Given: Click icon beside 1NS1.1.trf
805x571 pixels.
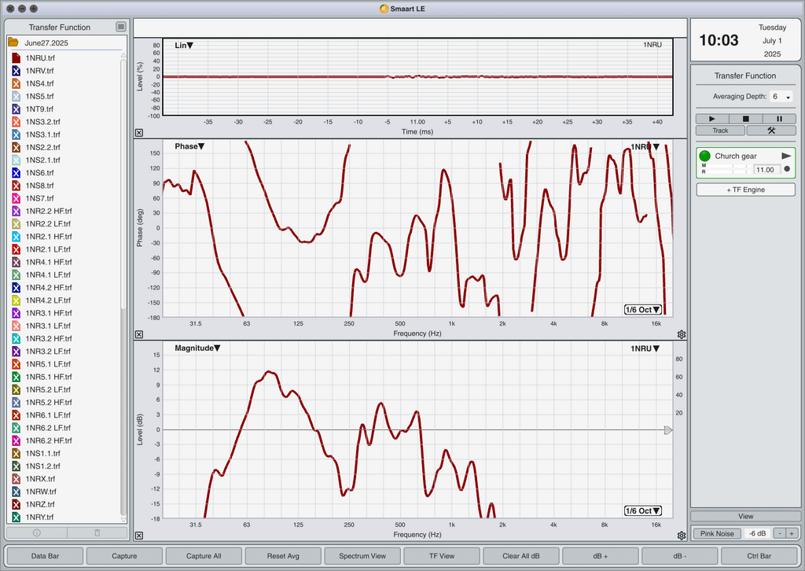Looking at the screenshot, I should click(16, 453).
